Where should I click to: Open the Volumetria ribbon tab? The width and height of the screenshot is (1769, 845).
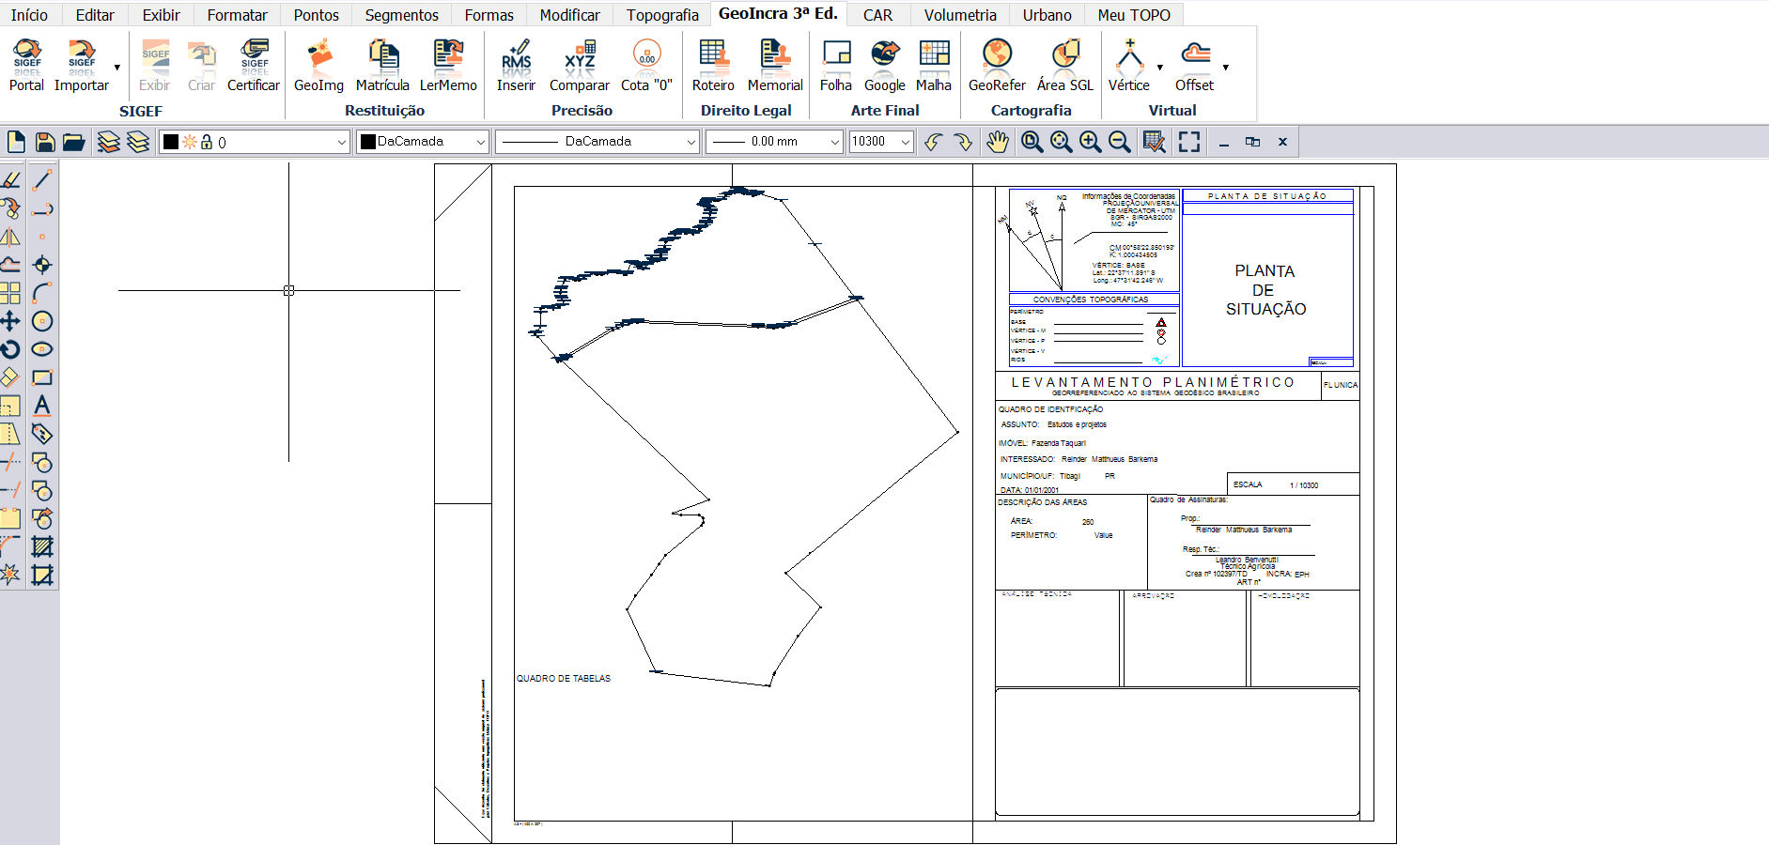959,15
